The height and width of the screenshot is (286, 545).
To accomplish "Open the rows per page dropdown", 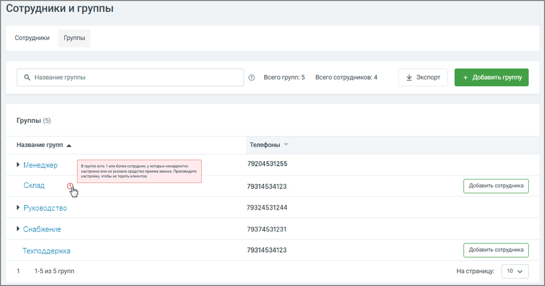I will (x=515, y=272).
